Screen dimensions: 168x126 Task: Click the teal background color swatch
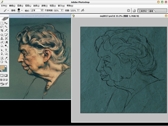click(5, 70)
